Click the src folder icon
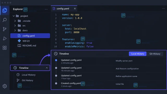The image size is (167, 94). click(19, 26)
